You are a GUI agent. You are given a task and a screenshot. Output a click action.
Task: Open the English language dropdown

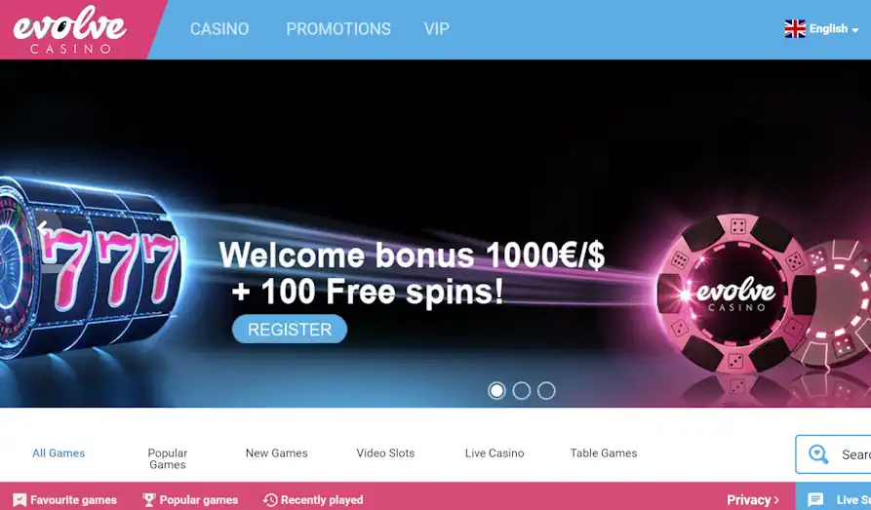pyautogui.click(x=834, y=29)
